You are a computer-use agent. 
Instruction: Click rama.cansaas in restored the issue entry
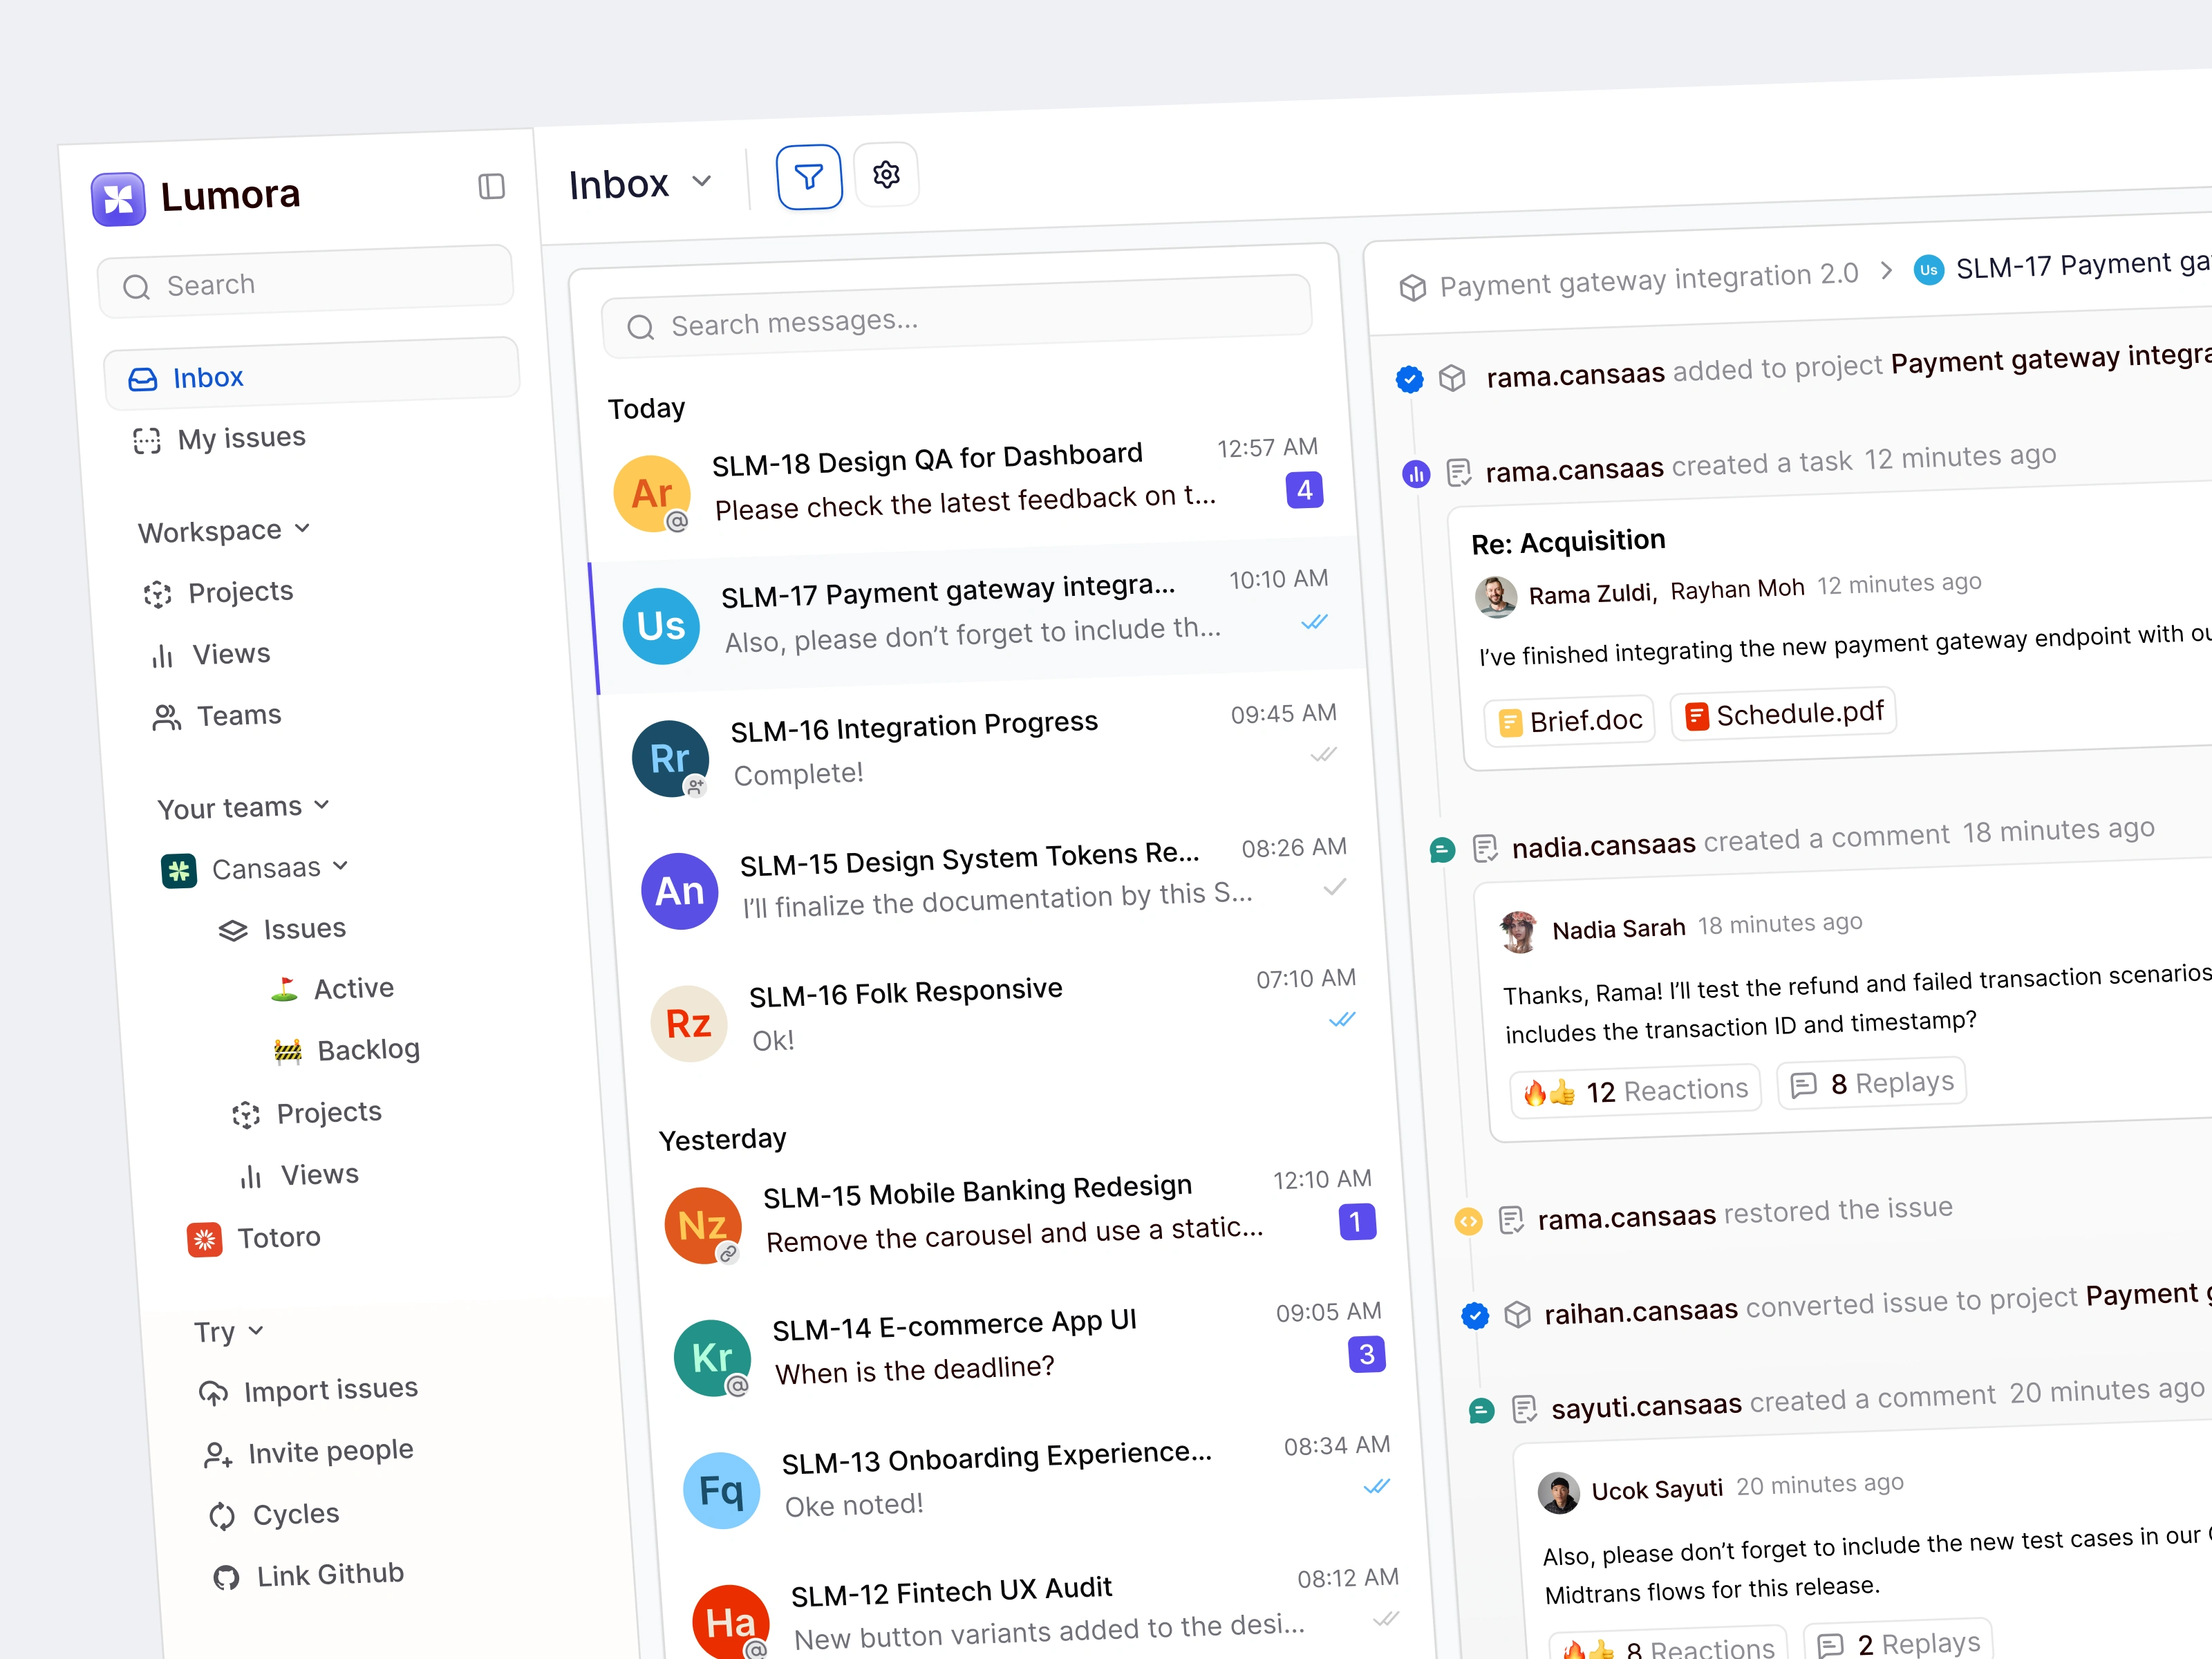coord(1626,1217)
